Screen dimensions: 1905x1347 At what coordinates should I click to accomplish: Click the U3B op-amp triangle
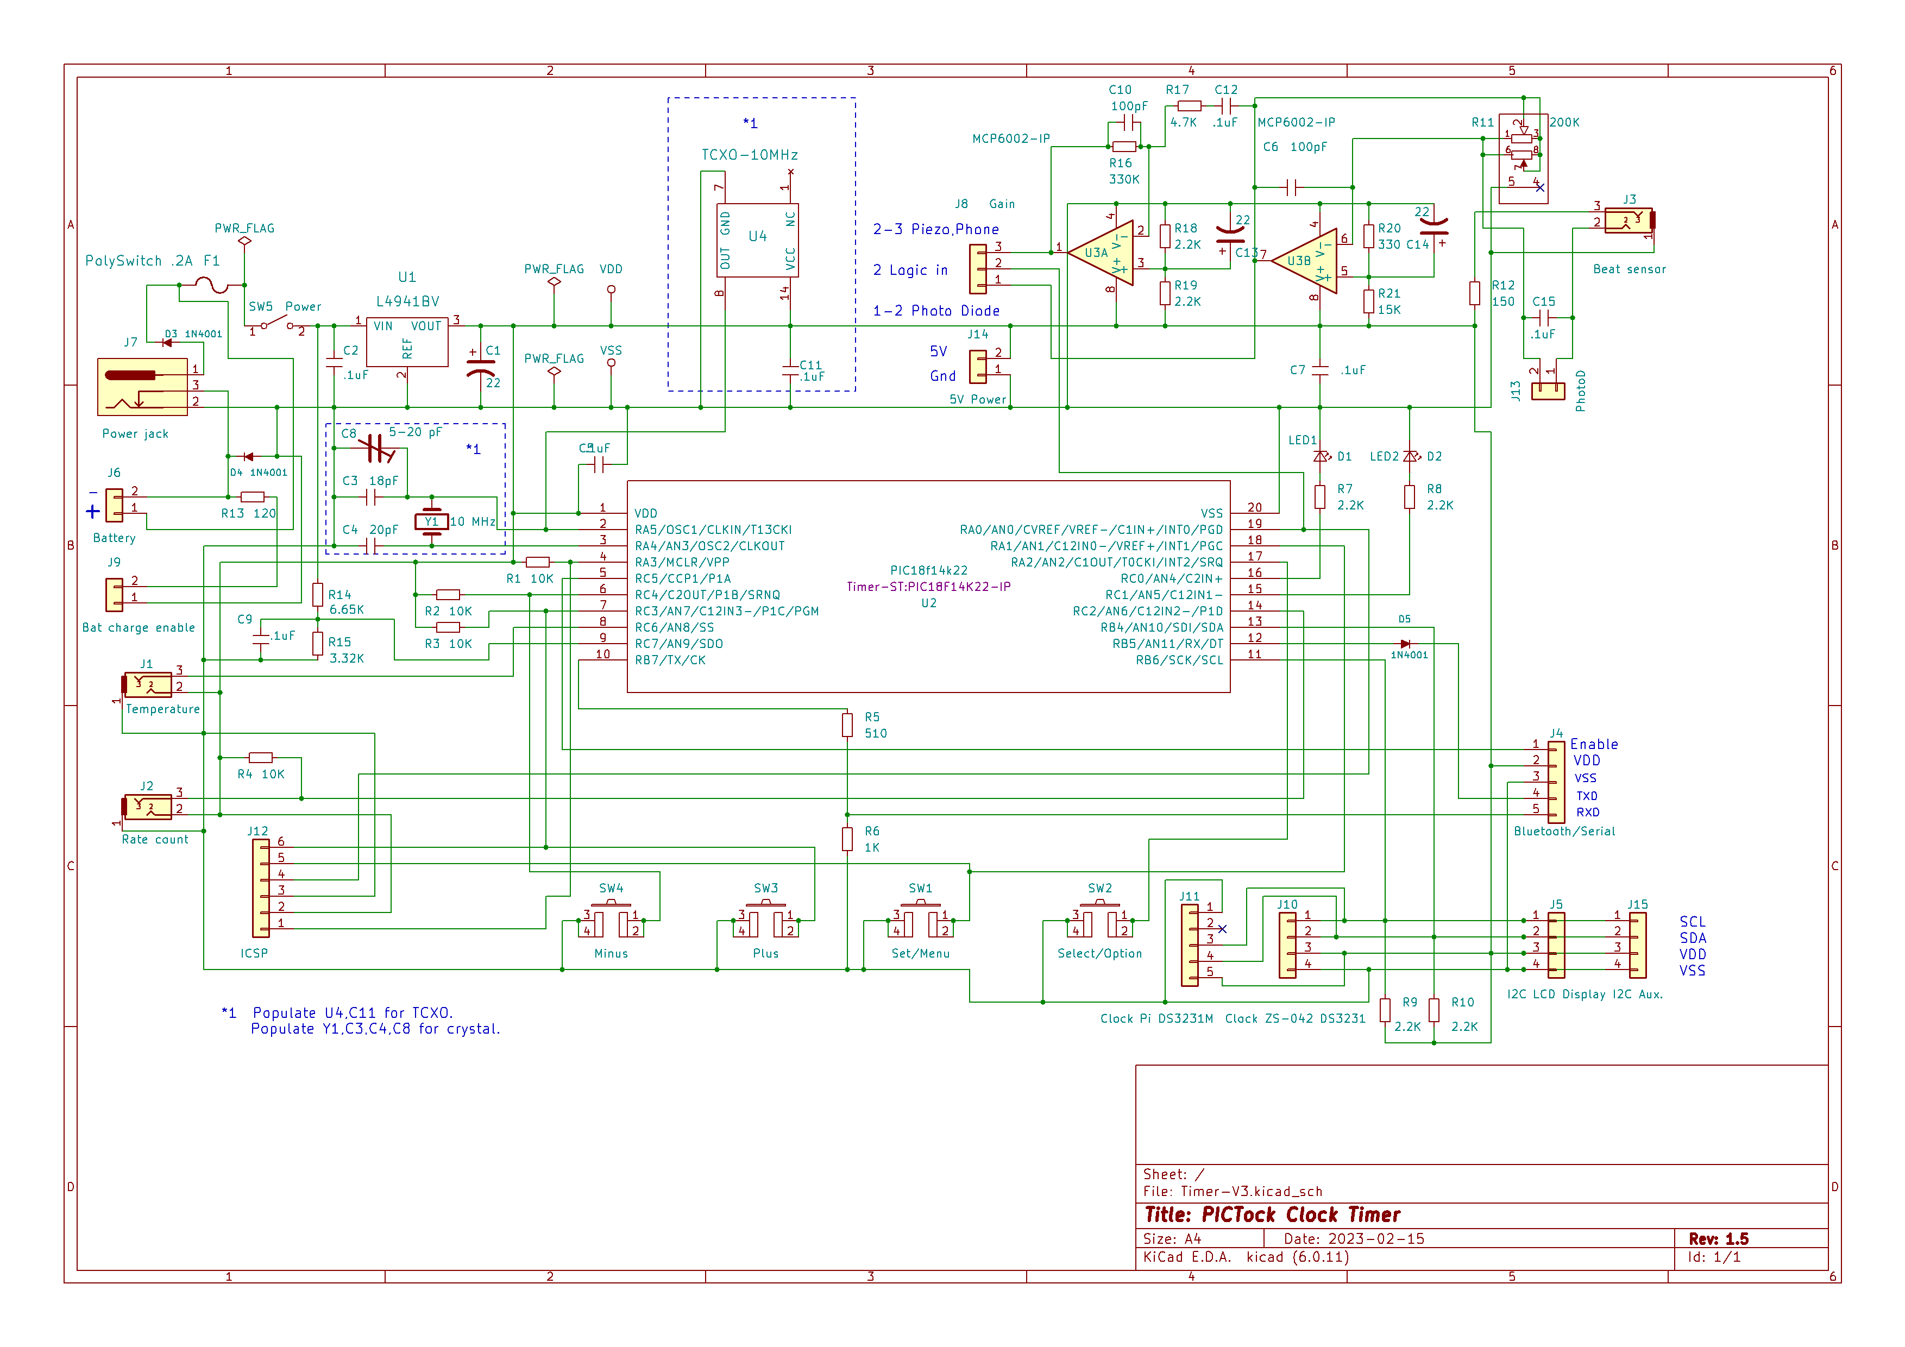[1304, 261]
